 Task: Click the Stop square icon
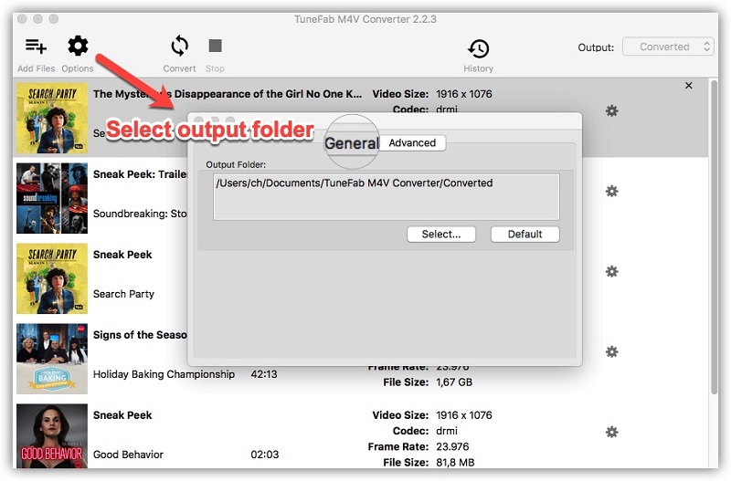(215, 46)
